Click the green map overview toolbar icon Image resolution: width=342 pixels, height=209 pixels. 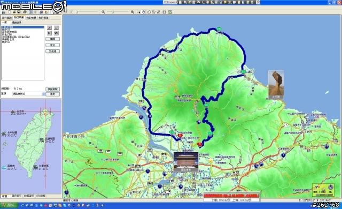point(170,12)
